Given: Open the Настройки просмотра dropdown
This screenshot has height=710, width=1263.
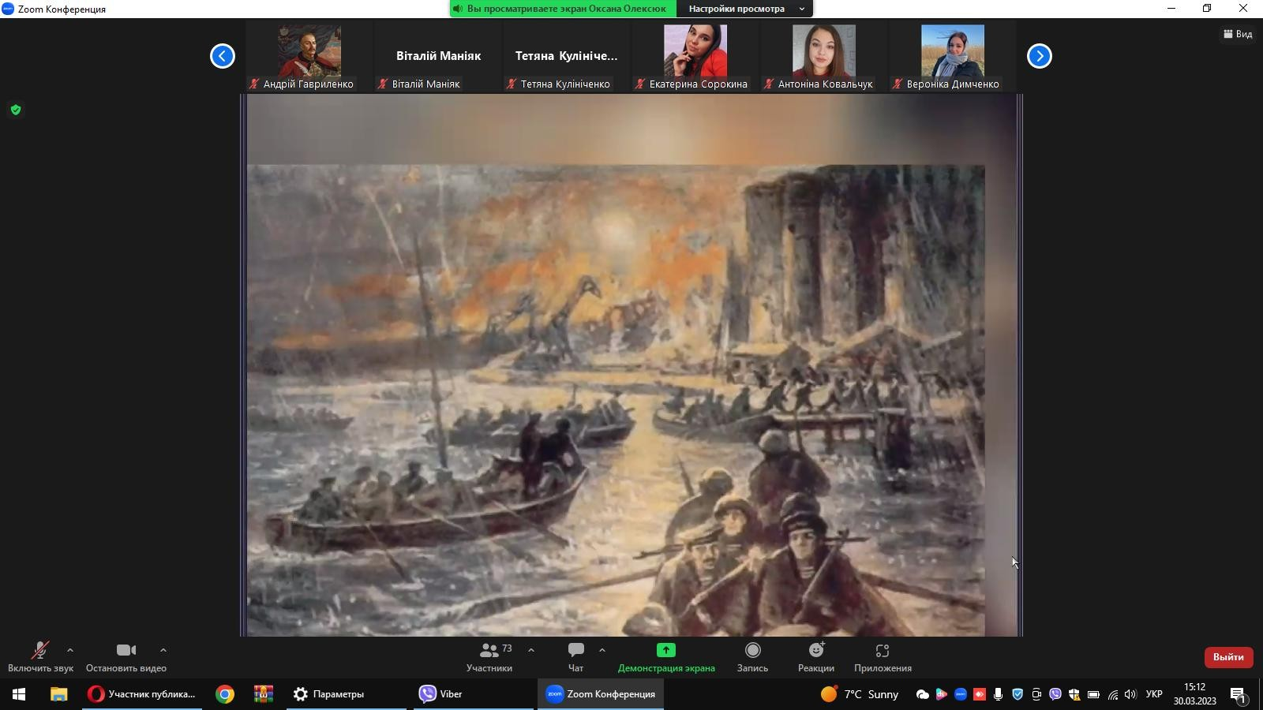Looking at the screenshot, I should 747,9.
